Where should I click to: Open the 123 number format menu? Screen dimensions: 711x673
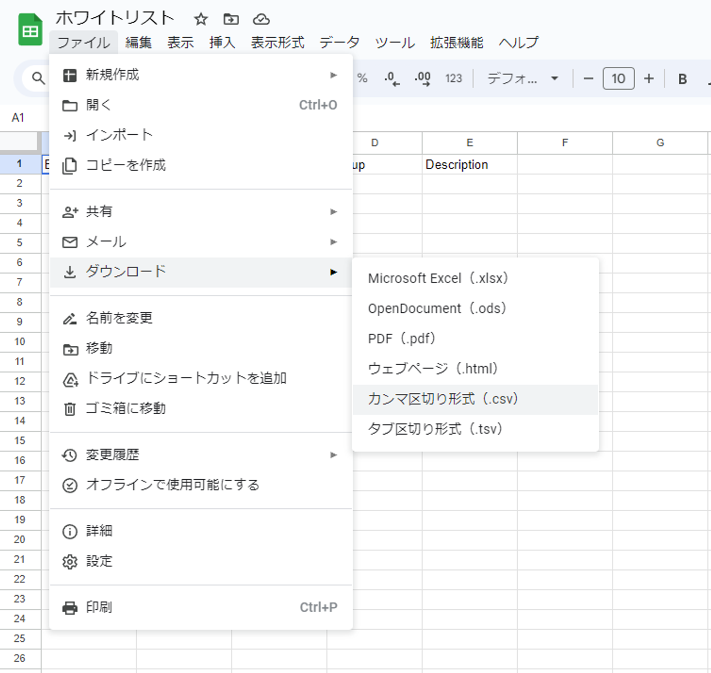[x=453, y=78]
